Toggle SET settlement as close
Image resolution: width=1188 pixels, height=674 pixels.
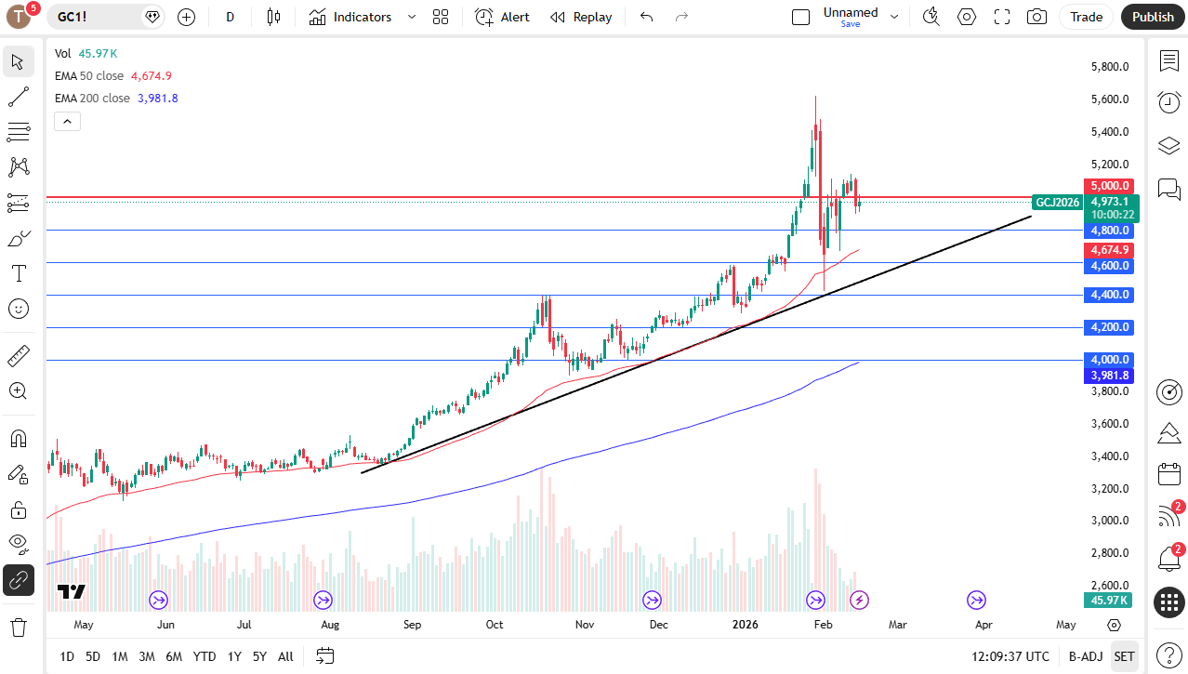pos(1124,656)
